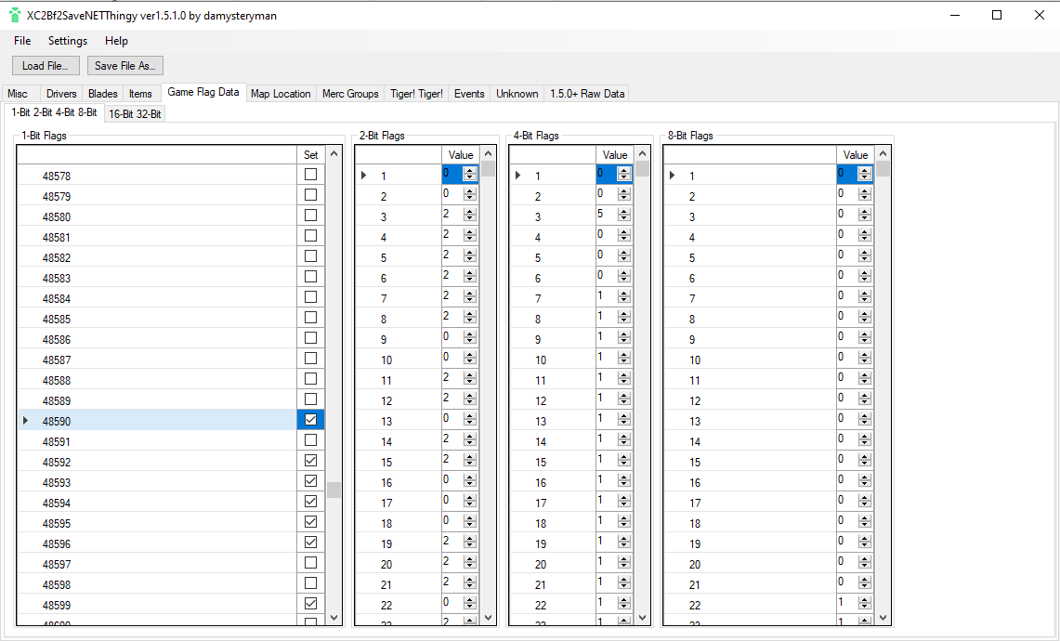The image size is (1060, 641).
Task: Click the 1-Bit Flags scrollbar thumb
Action: (334, 490)
